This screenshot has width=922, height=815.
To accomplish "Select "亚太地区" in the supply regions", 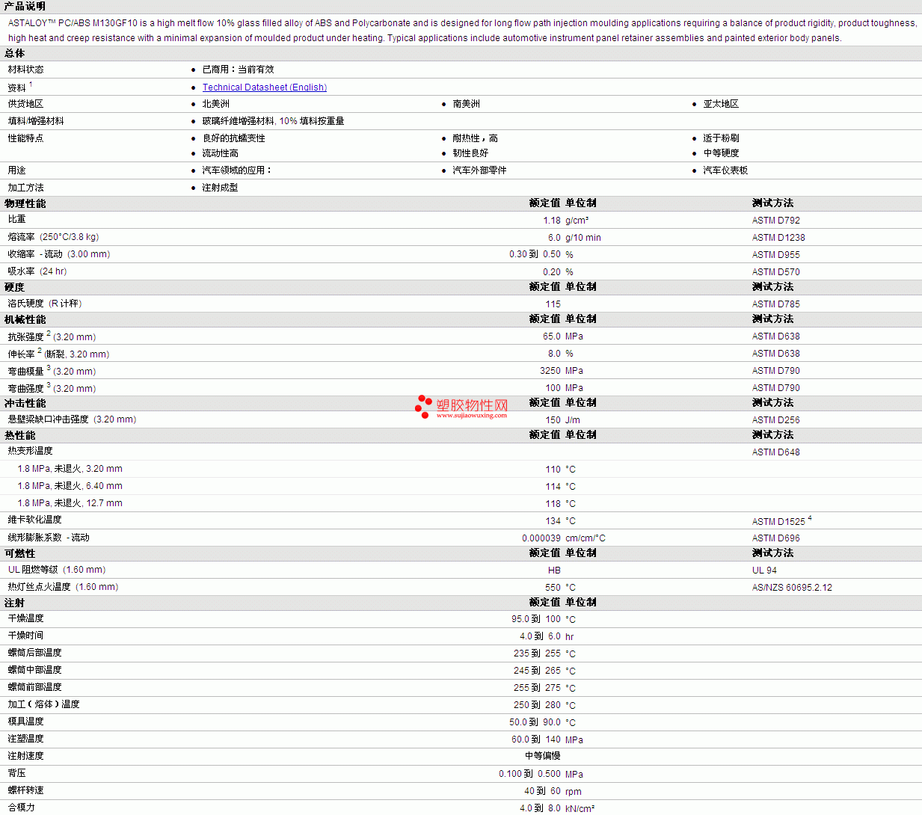I will (x=721, y=104).
